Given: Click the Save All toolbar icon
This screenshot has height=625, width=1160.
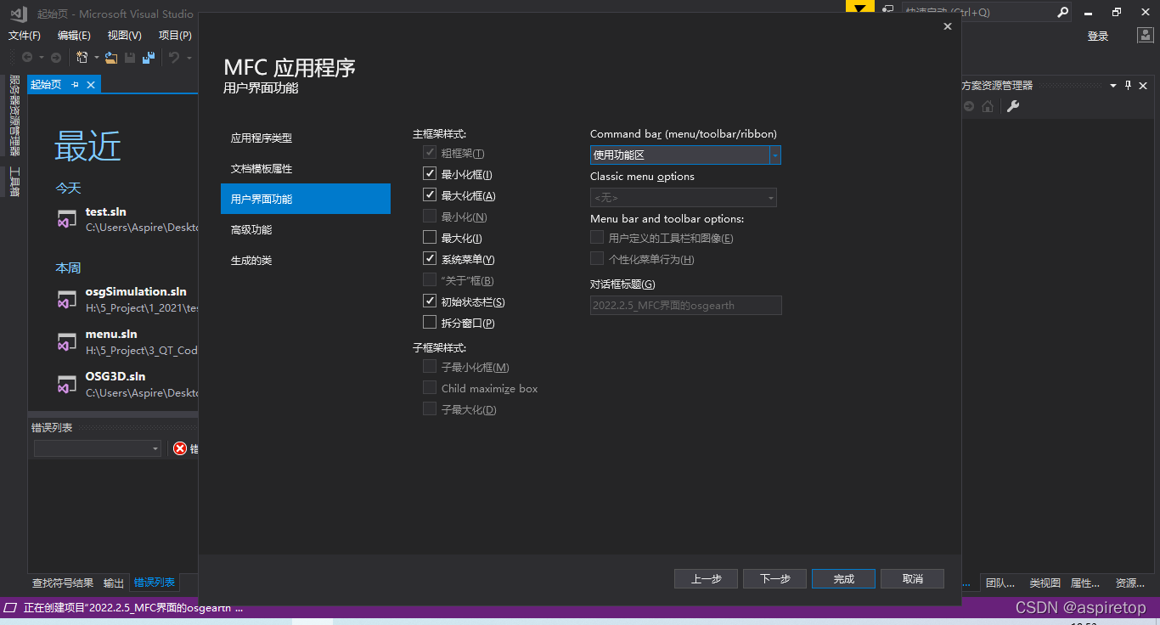Looking at the screenshot, I should pyautogui.click(x=149, y=58).
